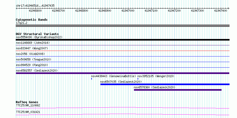Open the TTC25|NR_110662 gene label
Image resolution: width=237 pixels, height=118 pixels.
coord(28,105)
